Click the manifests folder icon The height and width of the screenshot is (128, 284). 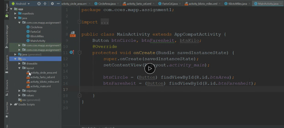(20, 14)
